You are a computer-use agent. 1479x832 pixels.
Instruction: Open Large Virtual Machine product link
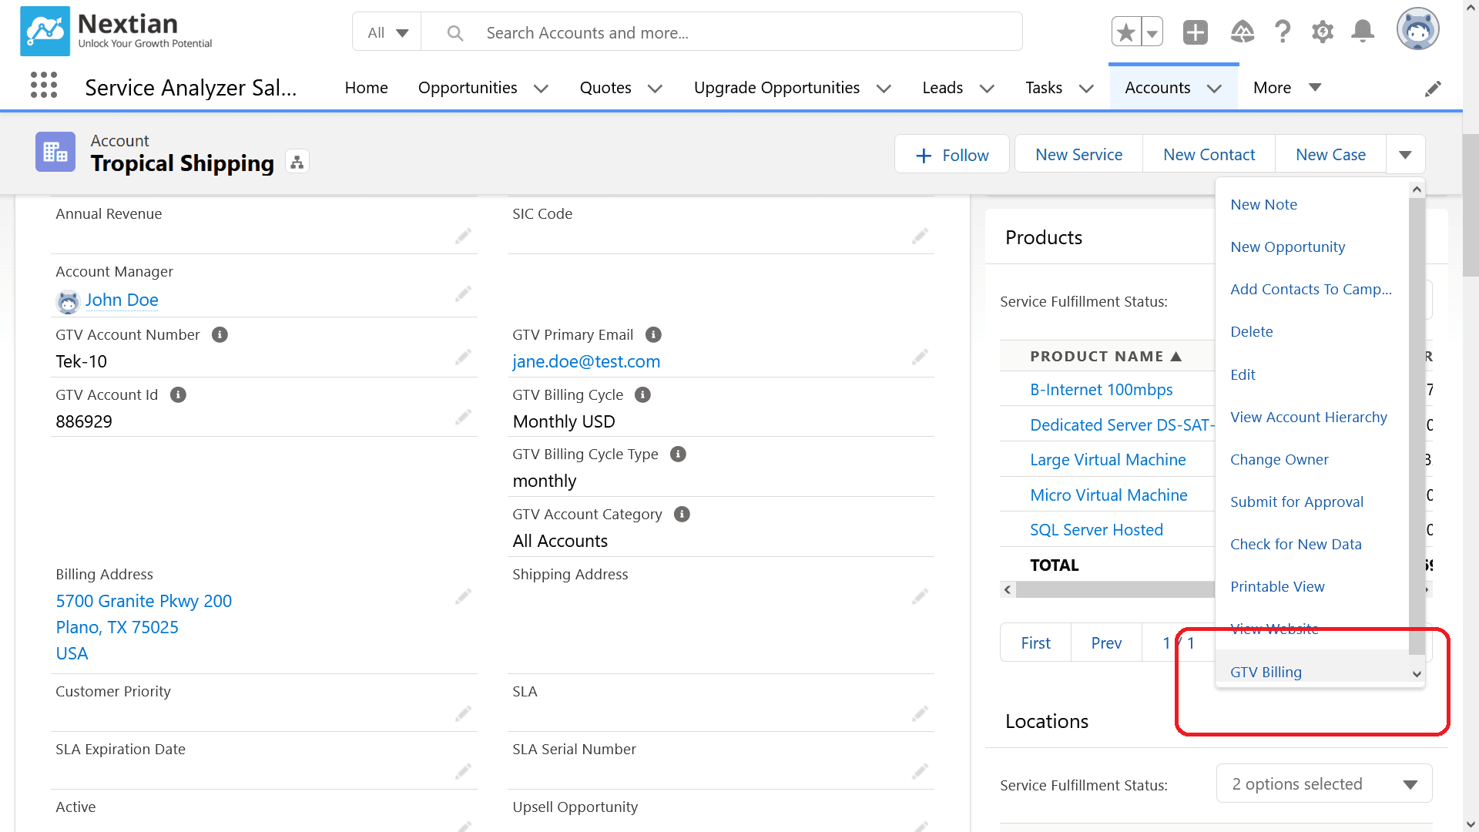1108,460
